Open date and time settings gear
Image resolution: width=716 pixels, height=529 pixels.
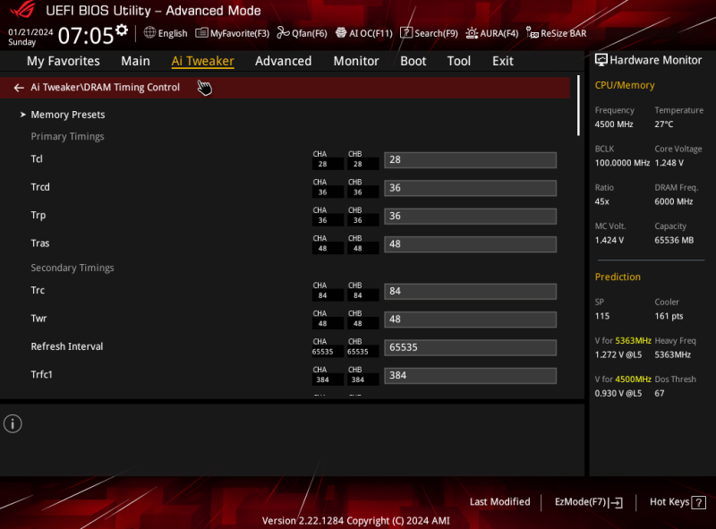click(122, 30)
